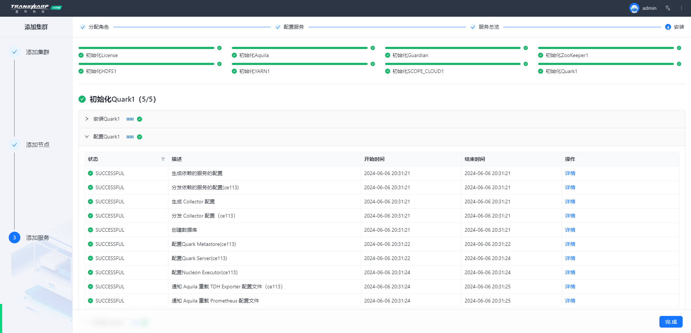Open 详情 for 分发依赖的服务的配置(ce113)

point(570,187)
